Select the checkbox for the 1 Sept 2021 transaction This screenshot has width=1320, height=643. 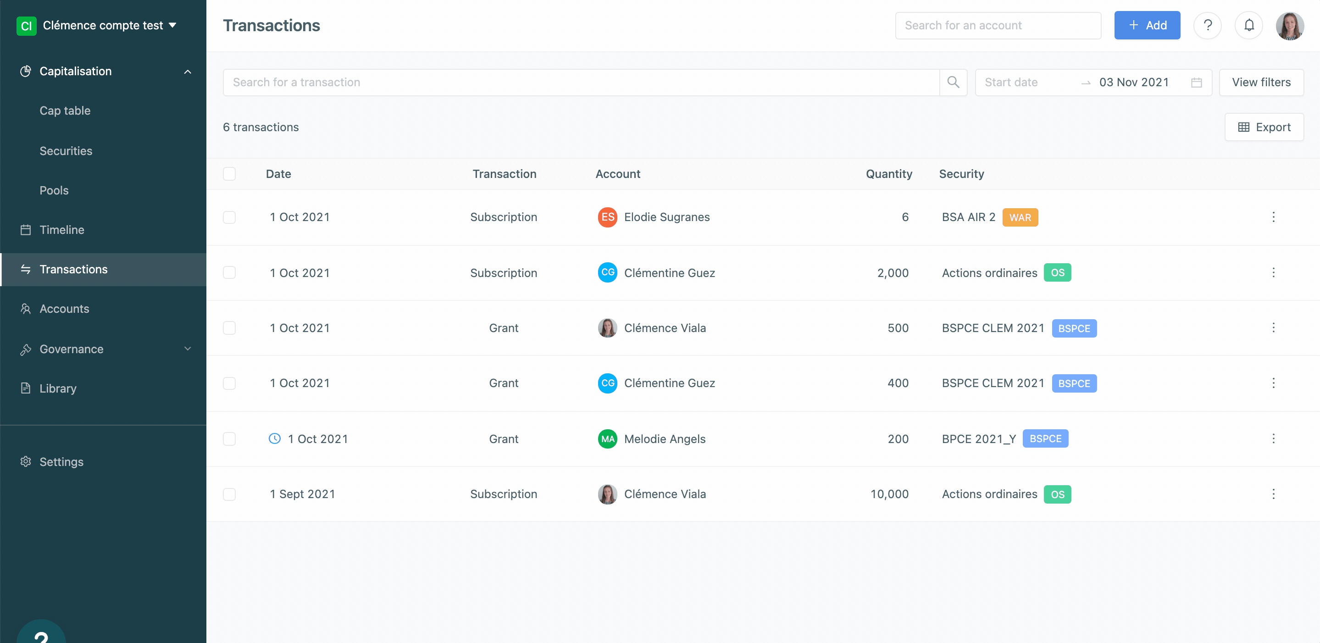tap(229, 494)
